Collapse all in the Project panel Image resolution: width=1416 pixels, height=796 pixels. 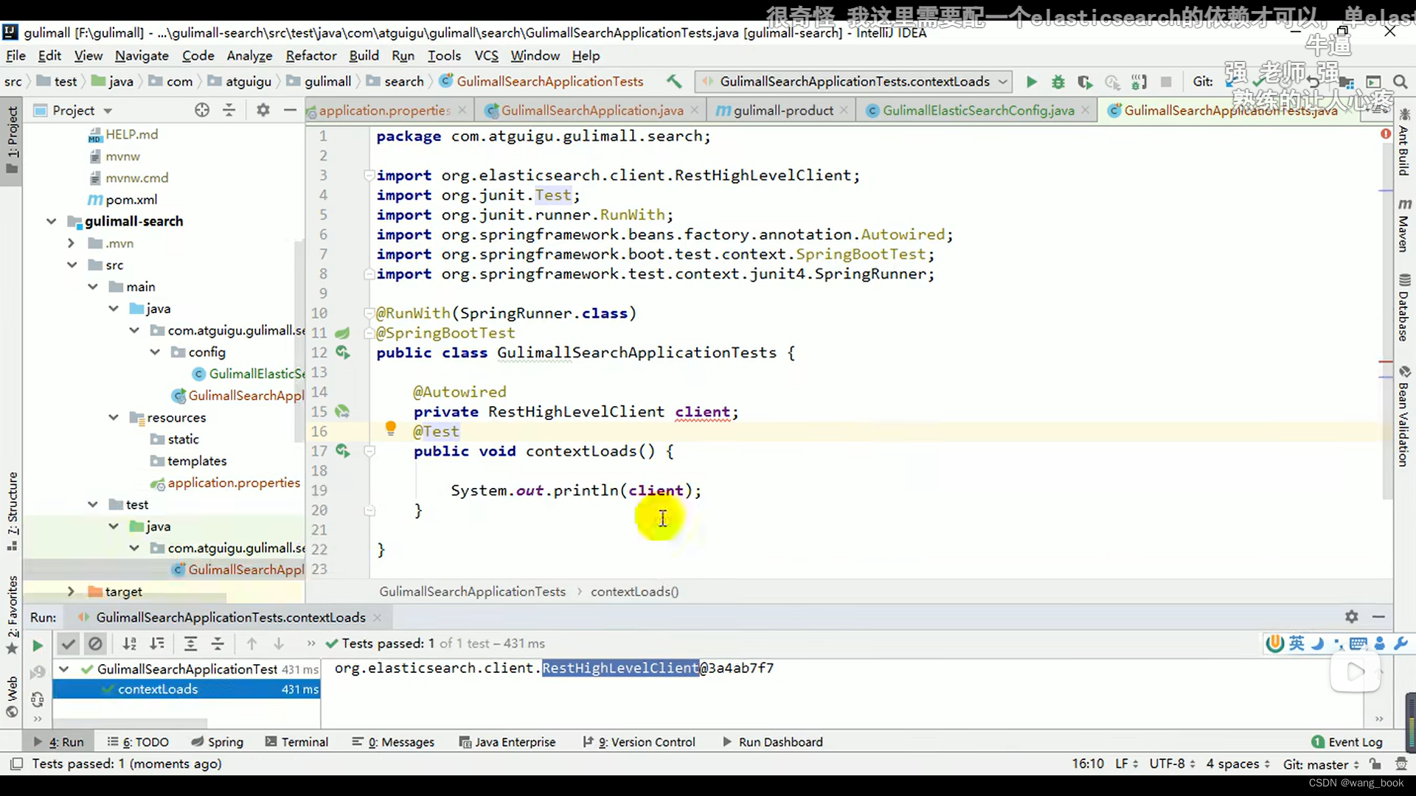229,110
